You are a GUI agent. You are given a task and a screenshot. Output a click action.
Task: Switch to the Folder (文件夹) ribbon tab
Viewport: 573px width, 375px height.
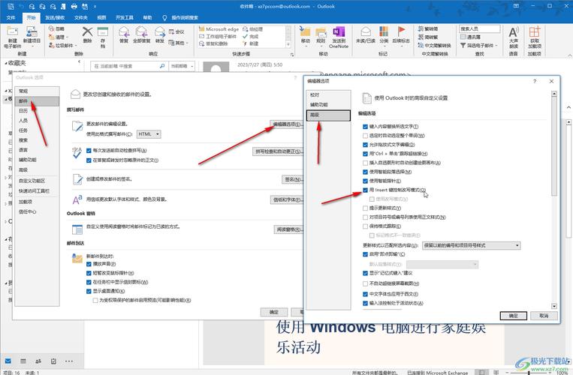[x=81, y=17]
